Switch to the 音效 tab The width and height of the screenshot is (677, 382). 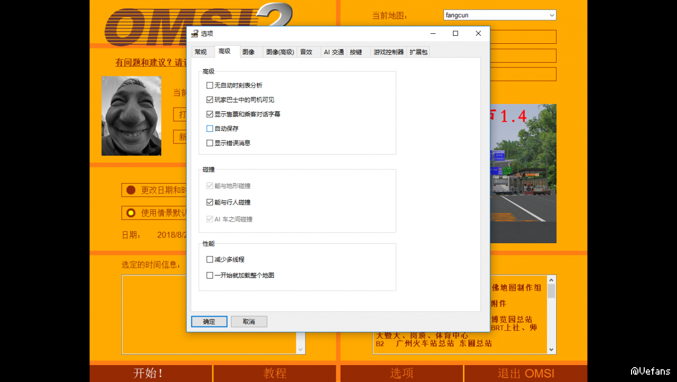pyautogui.click(x=306, y=52)
